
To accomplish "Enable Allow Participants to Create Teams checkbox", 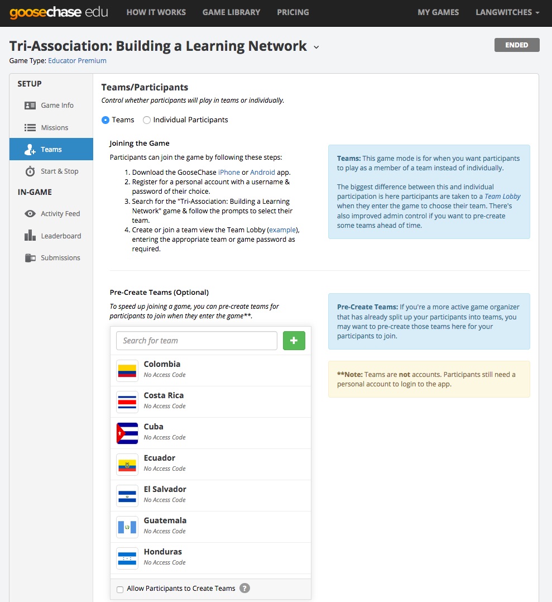I will (x=120, y=589).
